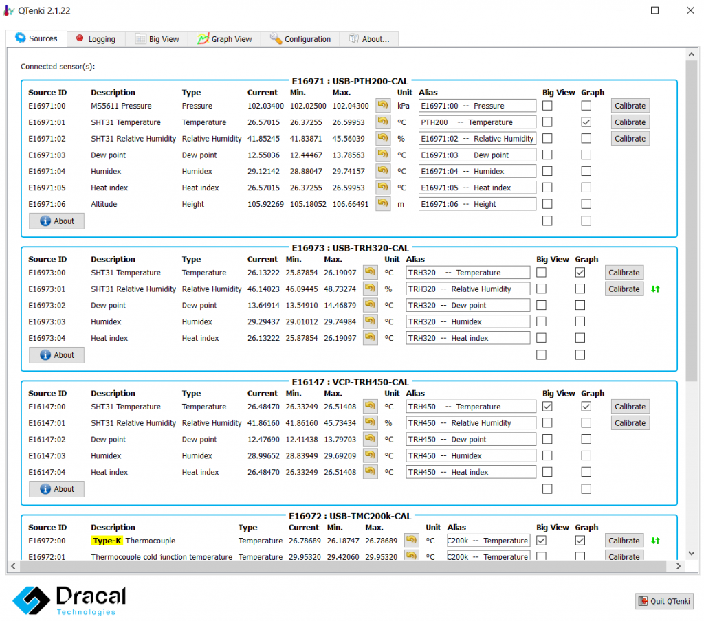Reset min/max for E16971:01 SHT31 Temperature

point(382,122)
